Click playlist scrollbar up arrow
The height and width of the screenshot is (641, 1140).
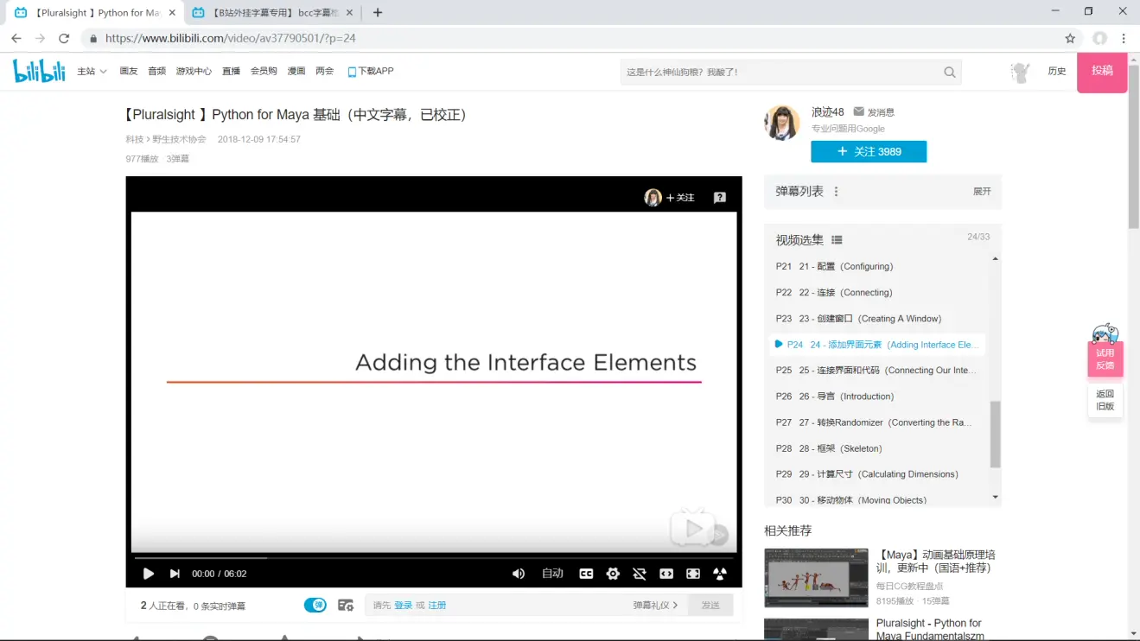tap(995, 259)
